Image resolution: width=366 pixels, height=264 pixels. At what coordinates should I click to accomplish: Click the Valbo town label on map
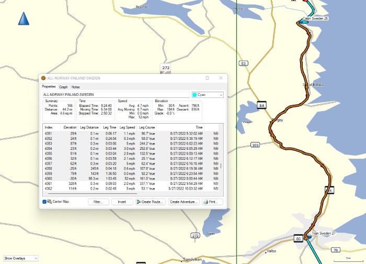271,251
